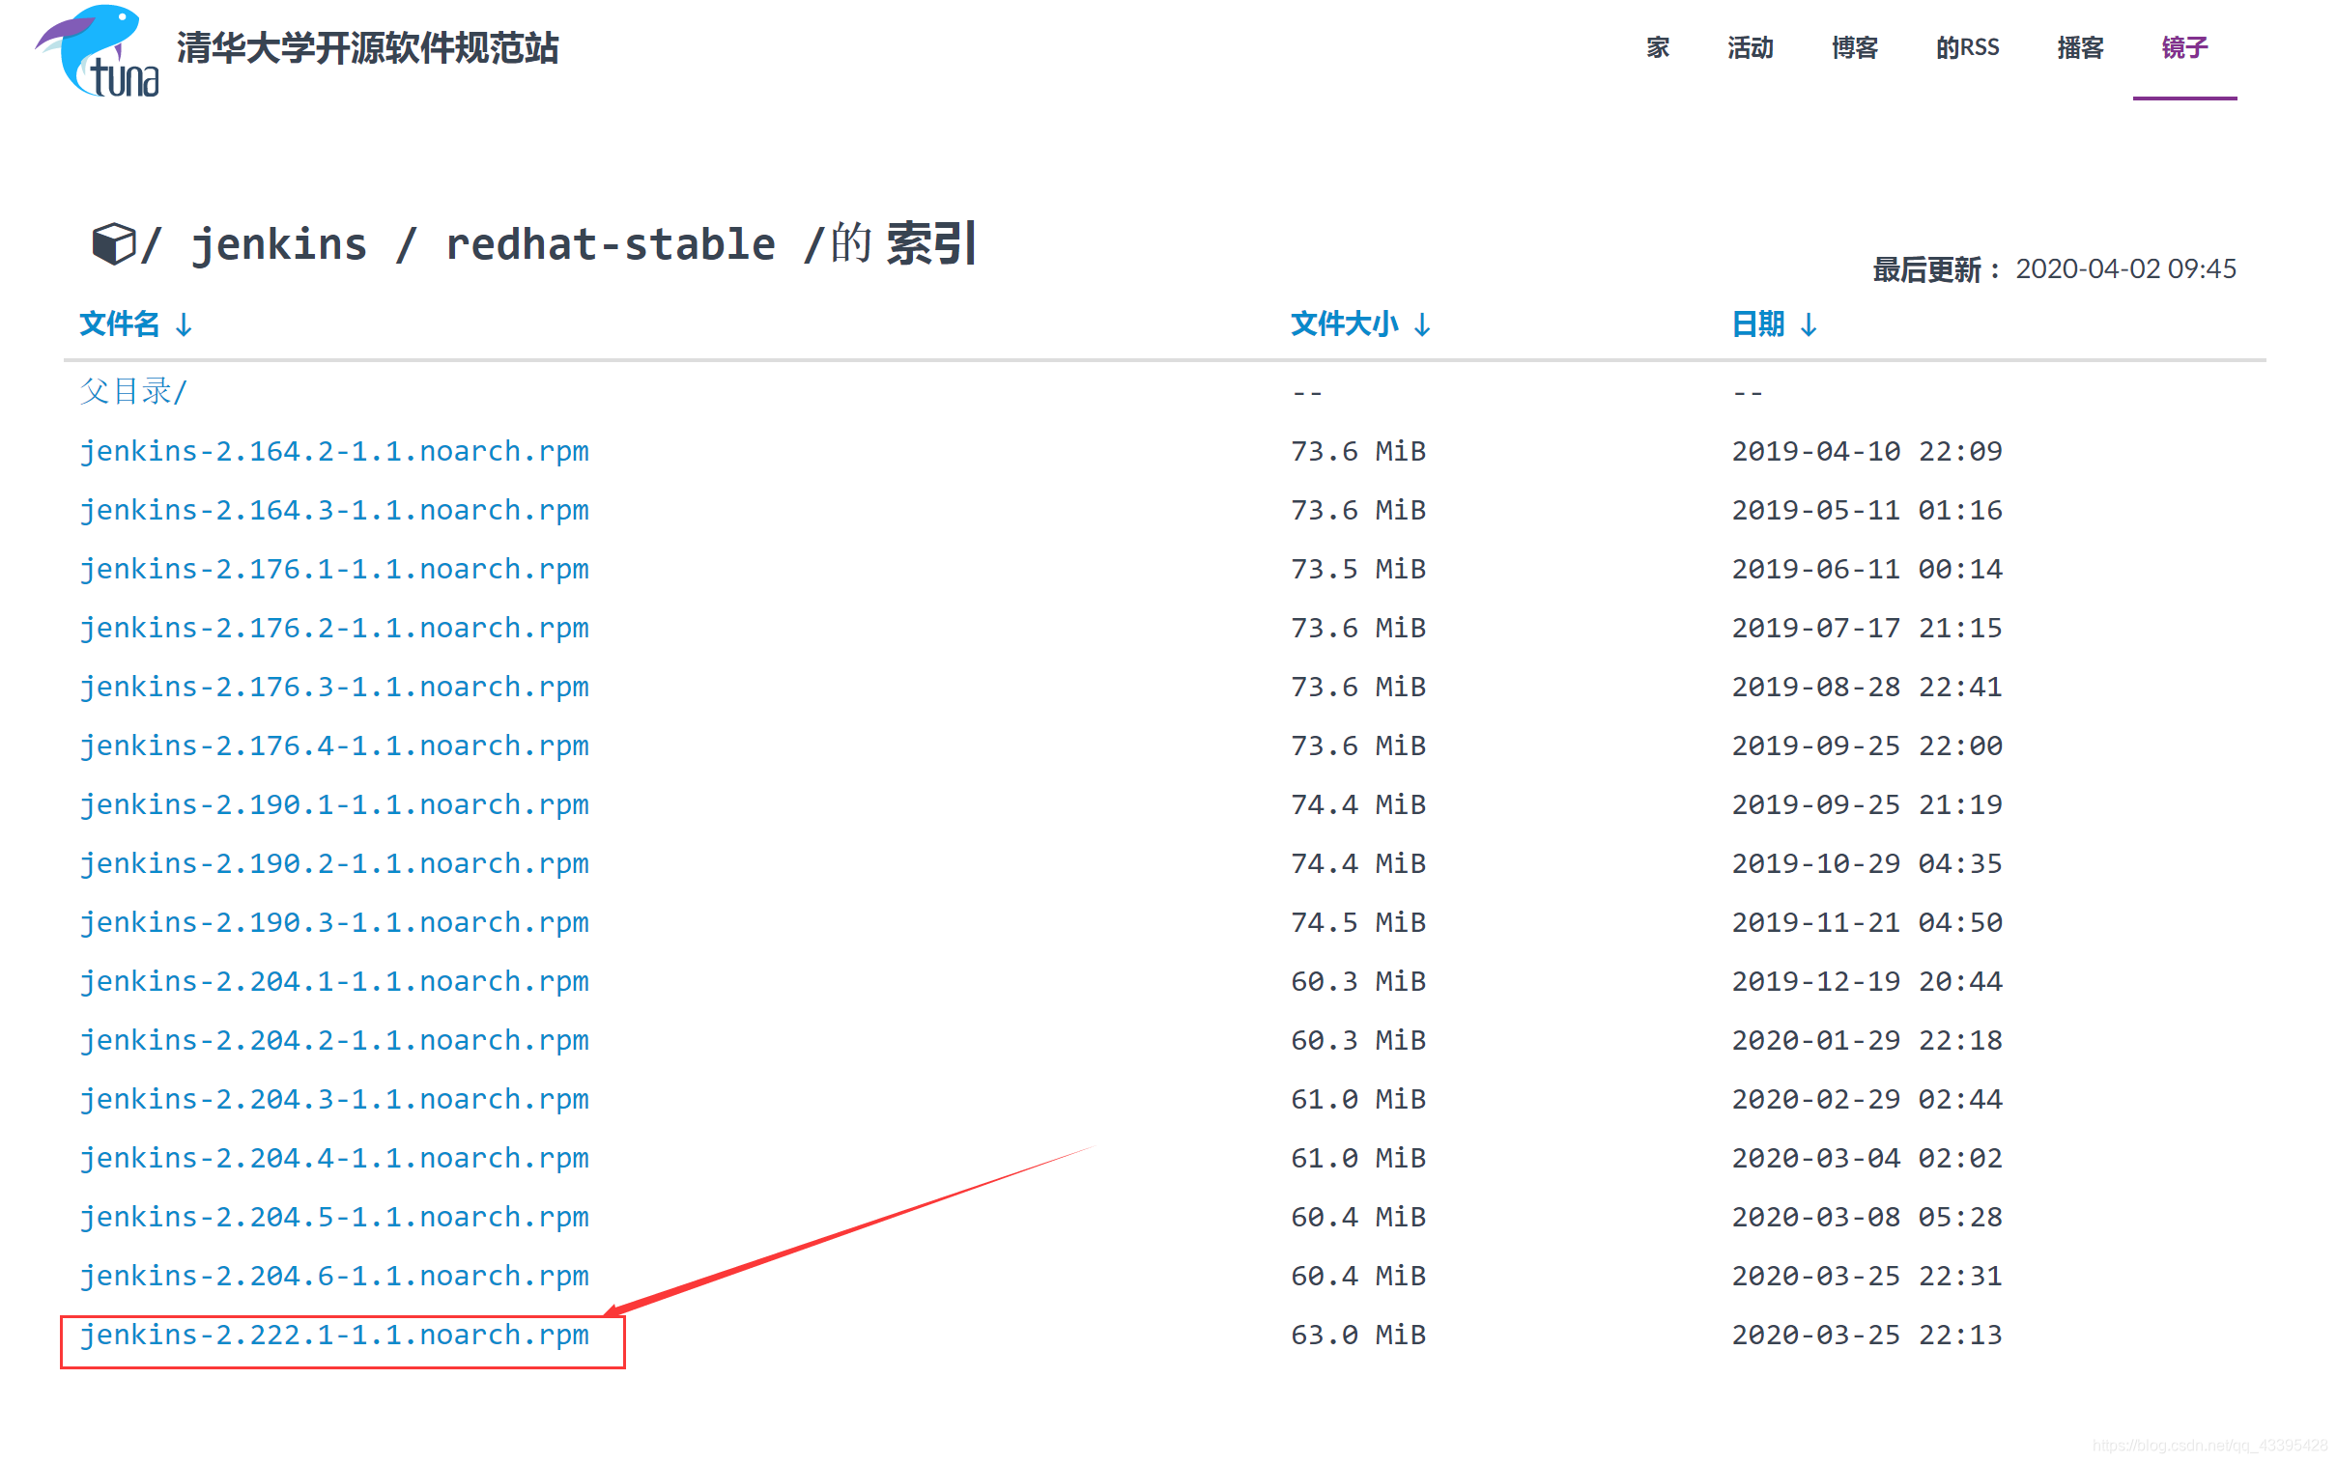
Task: Download jenkins-2.164.2-1.1.noarch.rpm
Action: [x=334, y=451]
